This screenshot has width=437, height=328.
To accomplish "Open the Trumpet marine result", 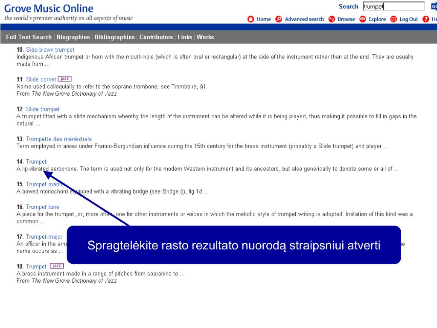I will click(x=46, y=184).
